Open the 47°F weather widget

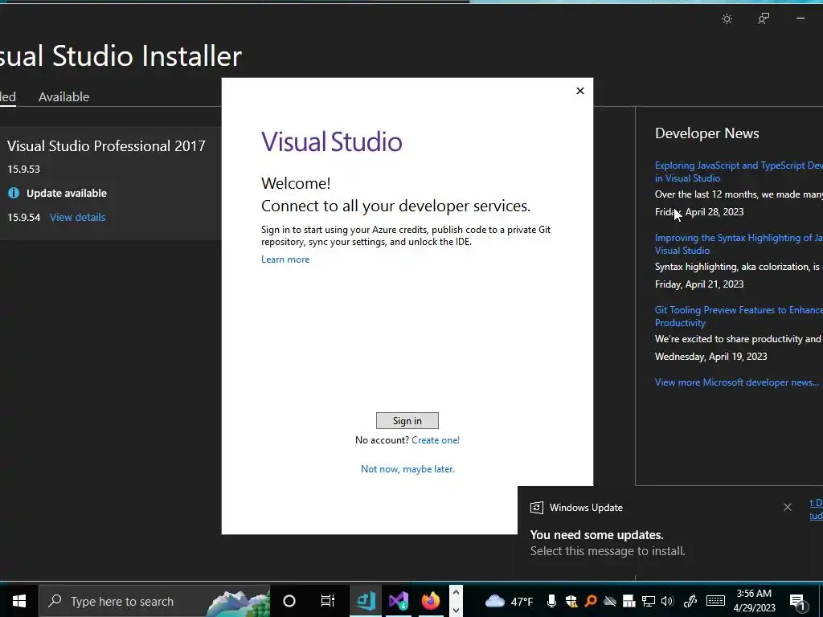click(x=509, y=601)
